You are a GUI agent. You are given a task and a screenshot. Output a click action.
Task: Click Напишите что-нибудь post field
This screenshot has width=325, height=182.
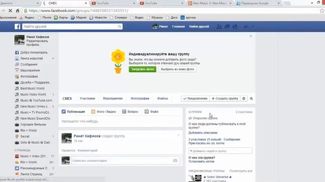pyautogui.click(x=121, y=121)
